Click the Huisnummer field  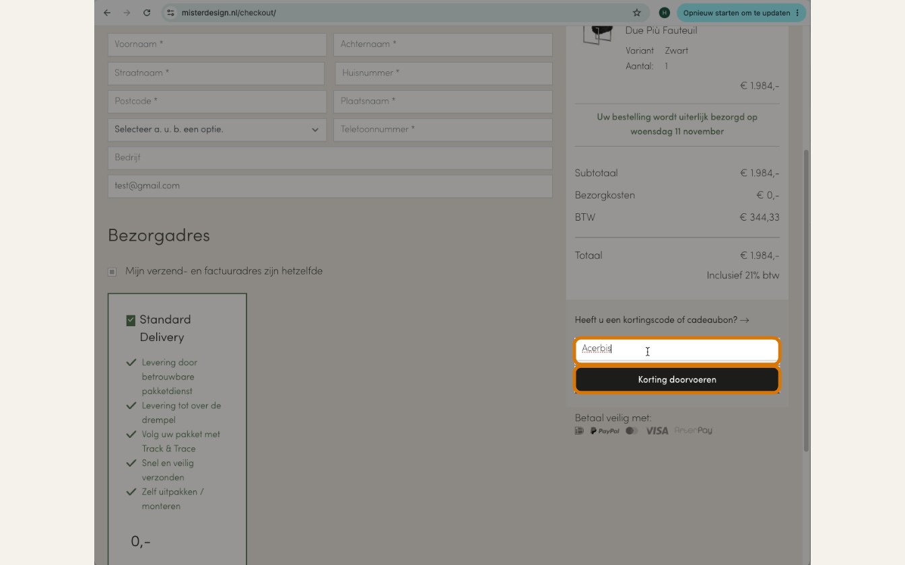coord(444,73)
